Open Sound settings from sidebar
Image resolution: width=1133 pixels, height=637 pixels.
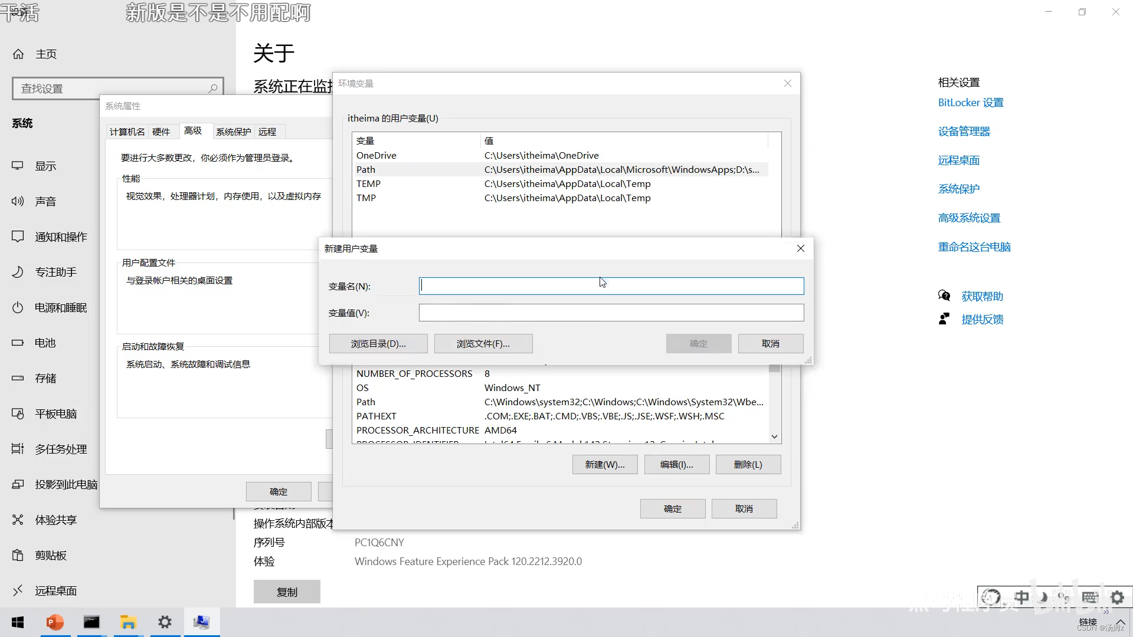pyautogui.click(x=45, y=201)
